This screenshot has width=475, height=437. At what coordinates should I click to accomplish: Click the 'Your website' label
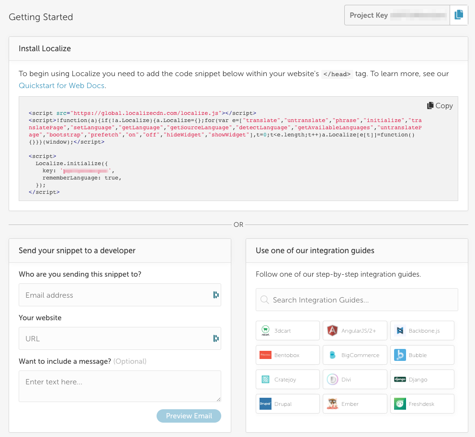tap(40, 318)
